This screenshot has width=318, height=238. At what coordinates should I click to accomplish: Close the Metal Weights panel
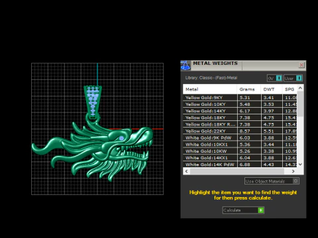[301, 65]
